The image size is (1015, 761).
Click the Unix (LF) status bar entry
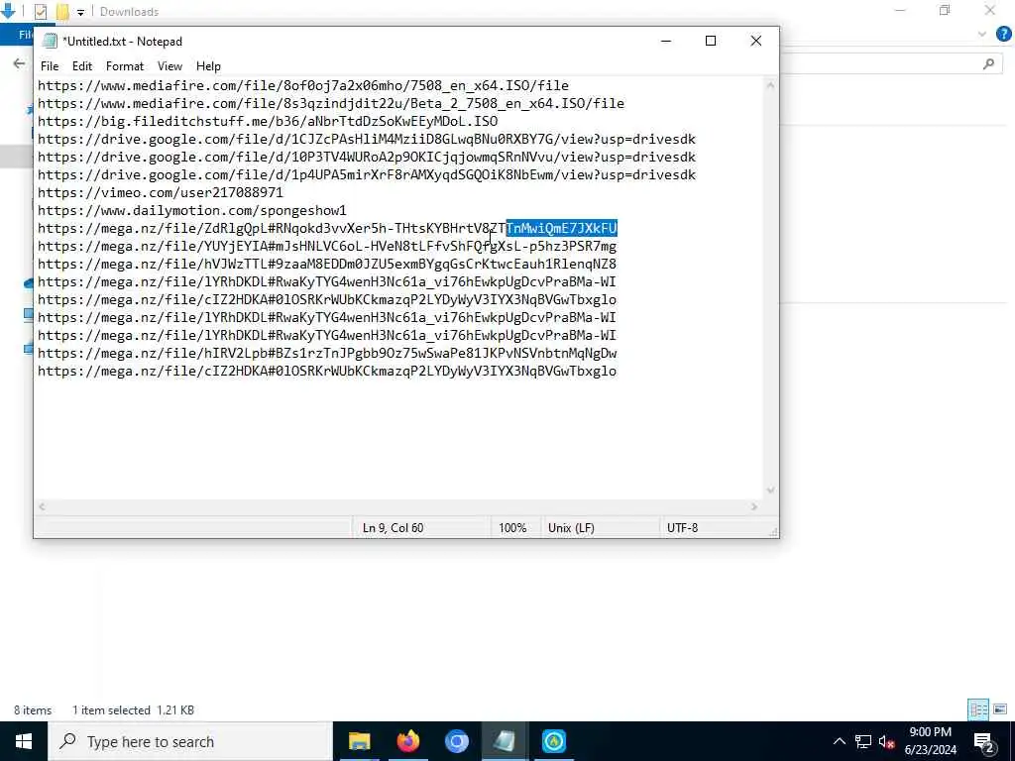(x=571, y=528)
